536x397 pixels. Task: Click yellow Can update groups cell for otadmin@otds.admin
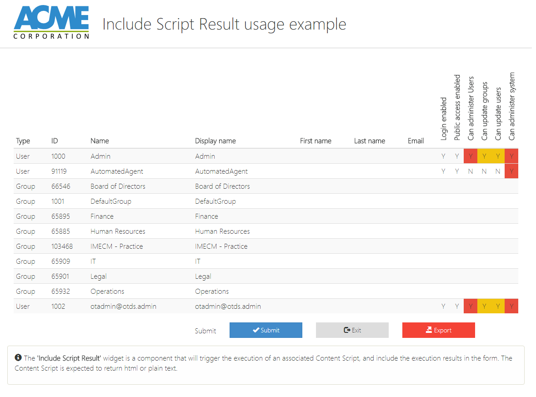click(x=484, y=307)
